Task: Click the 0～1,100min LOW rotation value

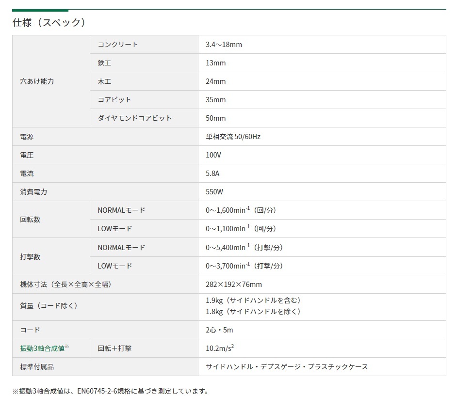Action: click(x=241, y=229)
